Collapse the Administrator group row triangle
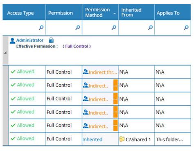This screenshot has height=151, width=194. click(5, 52)
